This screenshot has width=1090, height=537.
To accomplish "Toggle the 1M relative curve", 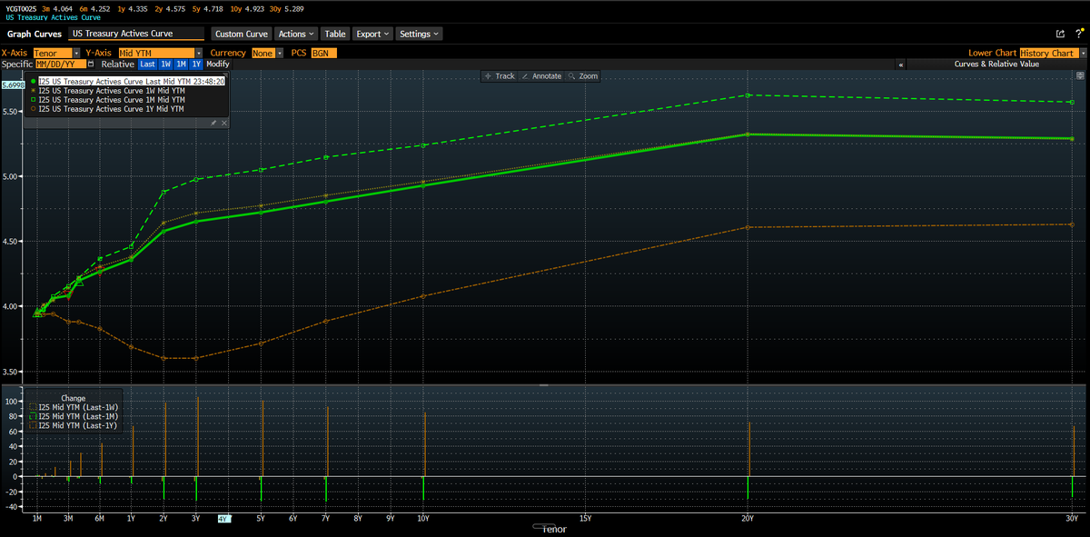I will coord(182,65).
